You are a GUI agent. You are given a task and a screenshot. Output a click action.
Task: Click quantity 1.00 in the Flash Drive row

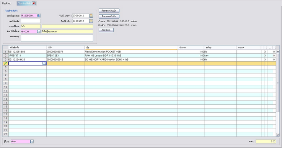coord(191,52)
